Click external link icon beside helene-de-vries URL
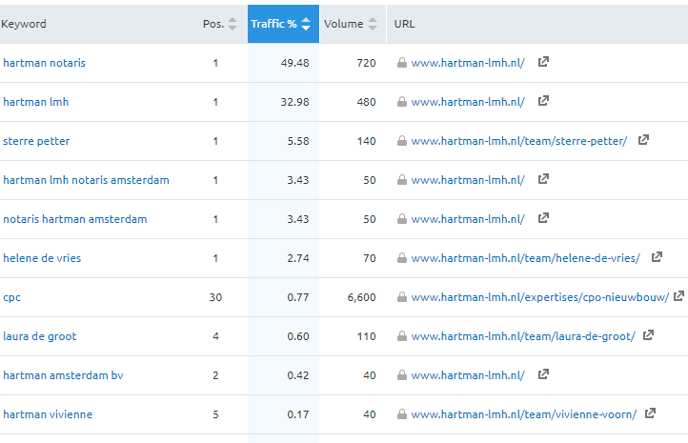688x443 pixels. click(x=657, y=258)
